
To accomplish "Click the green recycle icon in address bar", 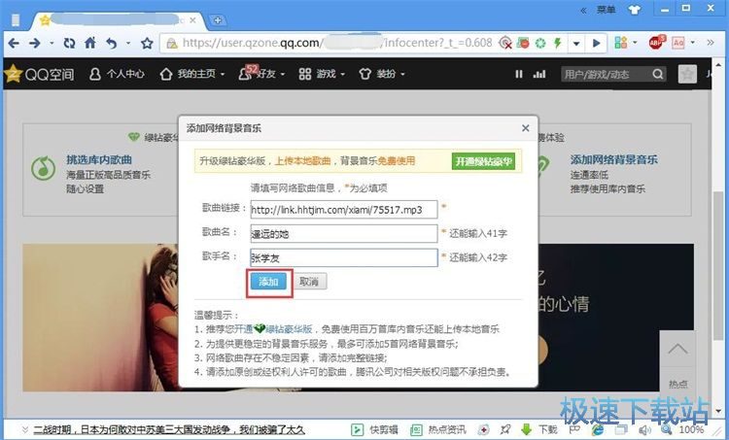I will (540, 43).
